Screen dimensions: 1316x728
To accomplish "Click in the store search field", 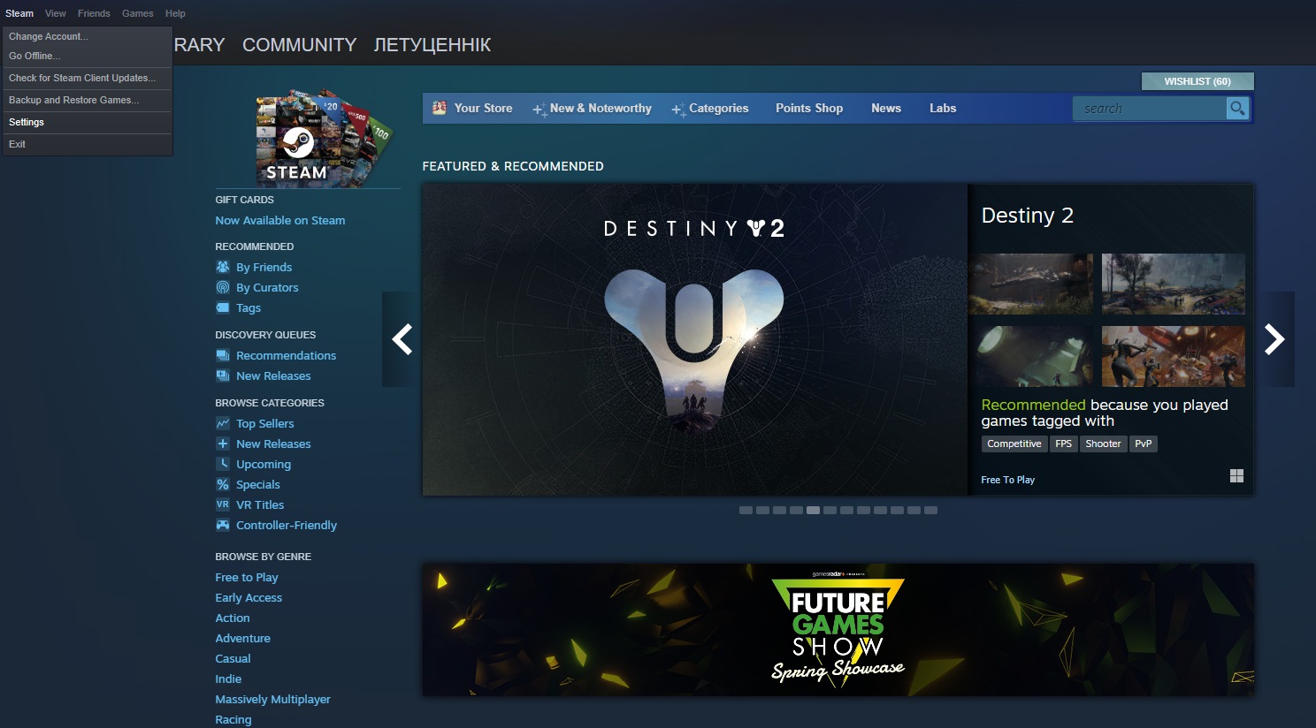I will coord(1149,109).
